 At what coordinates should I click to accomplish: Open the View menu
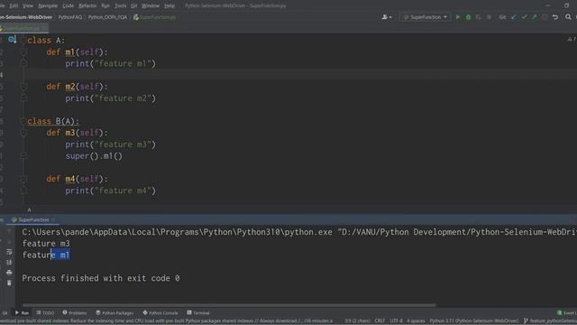tap(28, 5)
